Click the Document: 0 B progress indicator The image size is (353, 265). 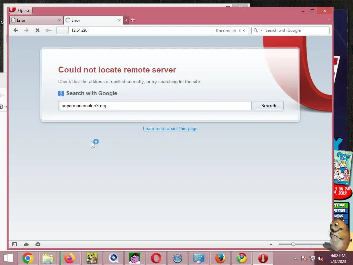click(230, 30)
